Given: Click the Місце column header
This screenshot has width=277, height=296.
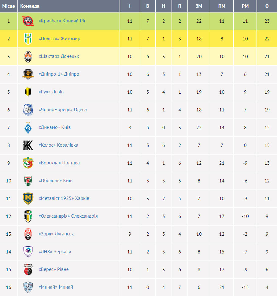Looking at the screenshot, I should [x=9, y=6].
